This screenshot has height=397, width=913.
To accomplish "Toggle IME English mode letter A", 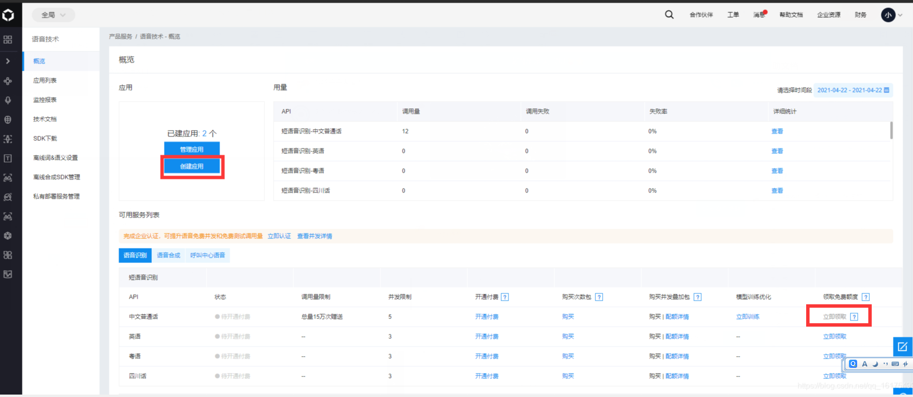I will coord(864,364).
